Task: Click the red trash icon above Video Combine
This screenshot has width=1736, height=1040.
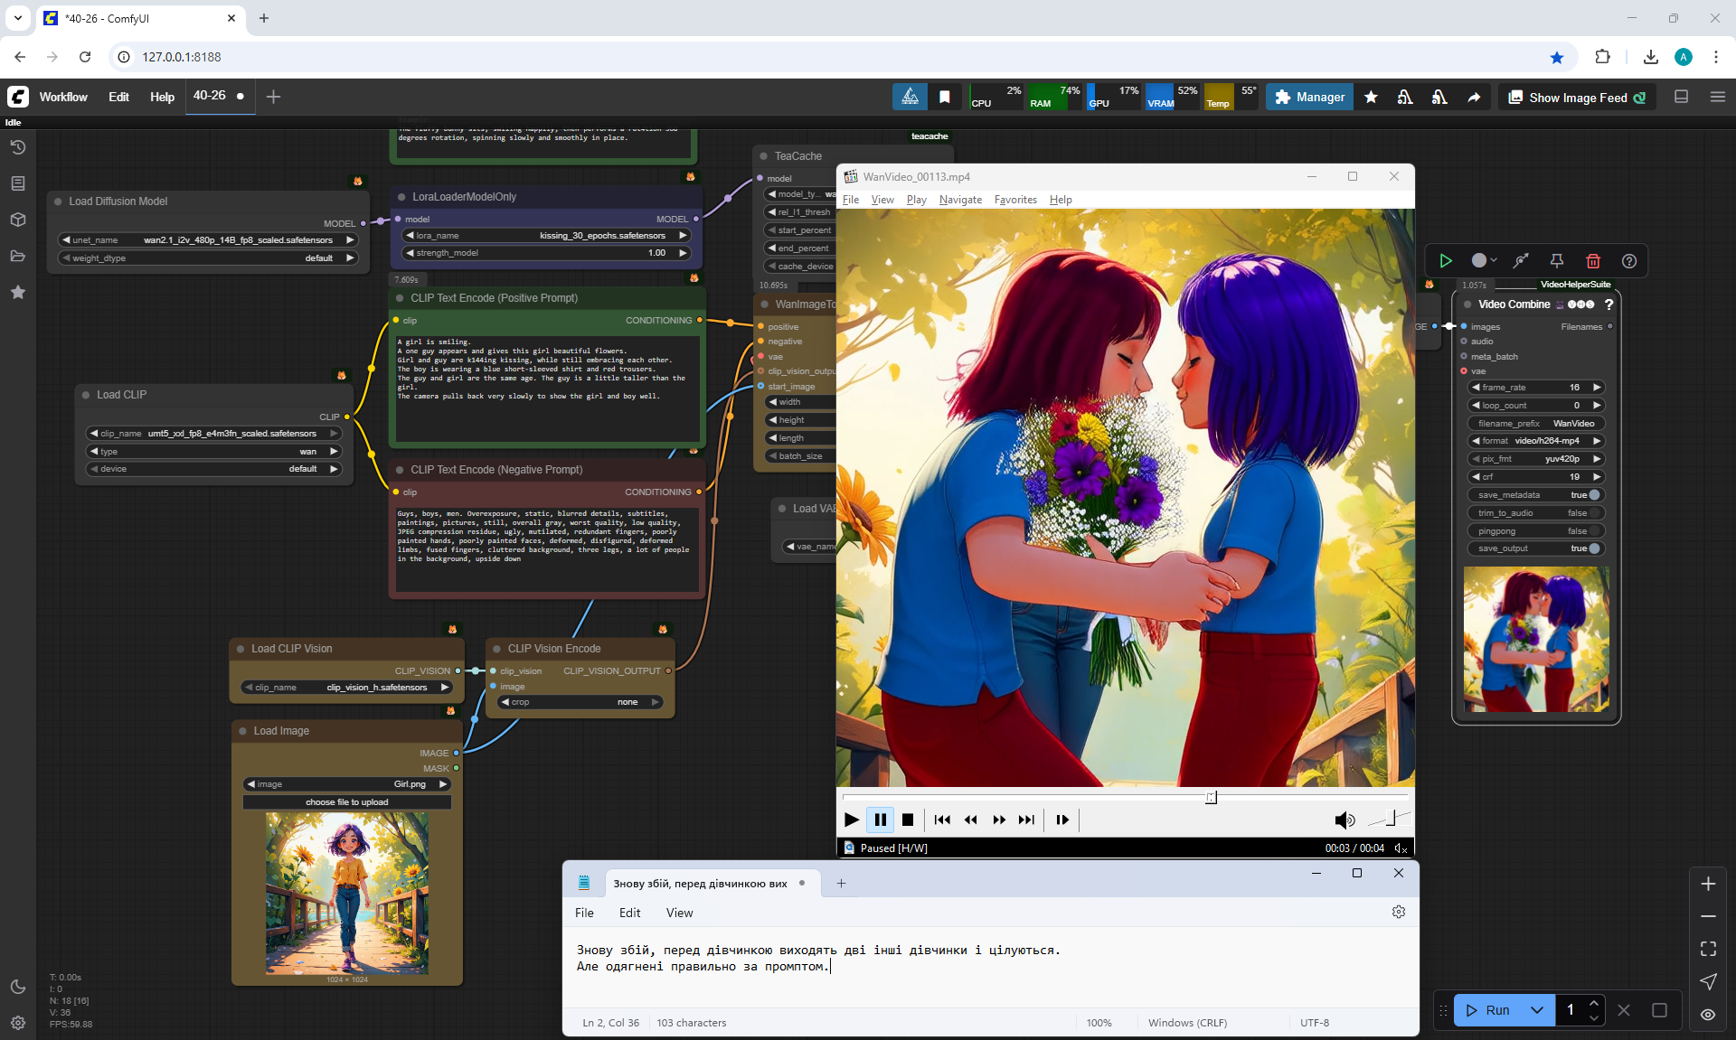Action: point(1593,261)
